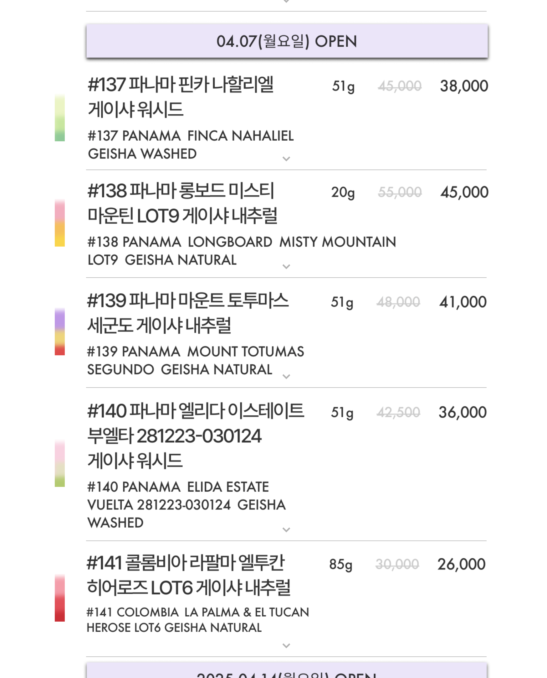Expand details for #140 Elida Estate Vuelta
547x678 pixels.
point(286,530)
